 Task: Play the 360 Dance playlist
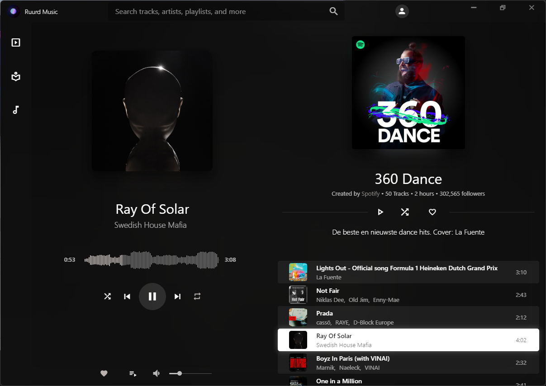[380, 212]
